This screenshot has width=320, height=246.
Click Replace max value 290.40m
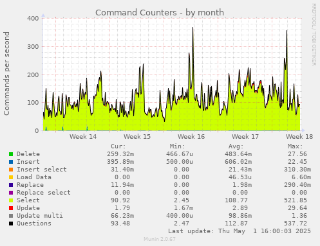(297, 185)
